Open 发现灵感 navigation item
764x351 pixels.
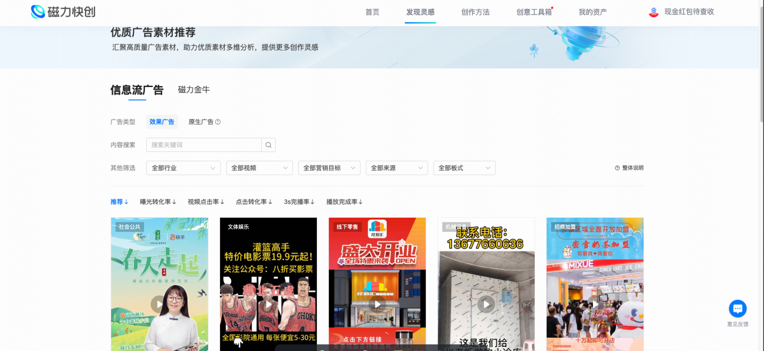(x=420, y=12)
